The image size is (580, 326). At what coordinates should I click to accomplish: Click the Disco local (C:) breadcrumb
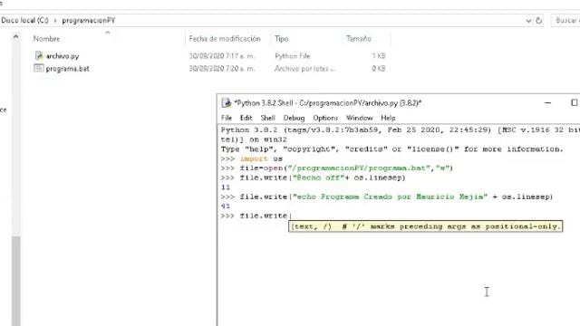(x=24, y=20)
